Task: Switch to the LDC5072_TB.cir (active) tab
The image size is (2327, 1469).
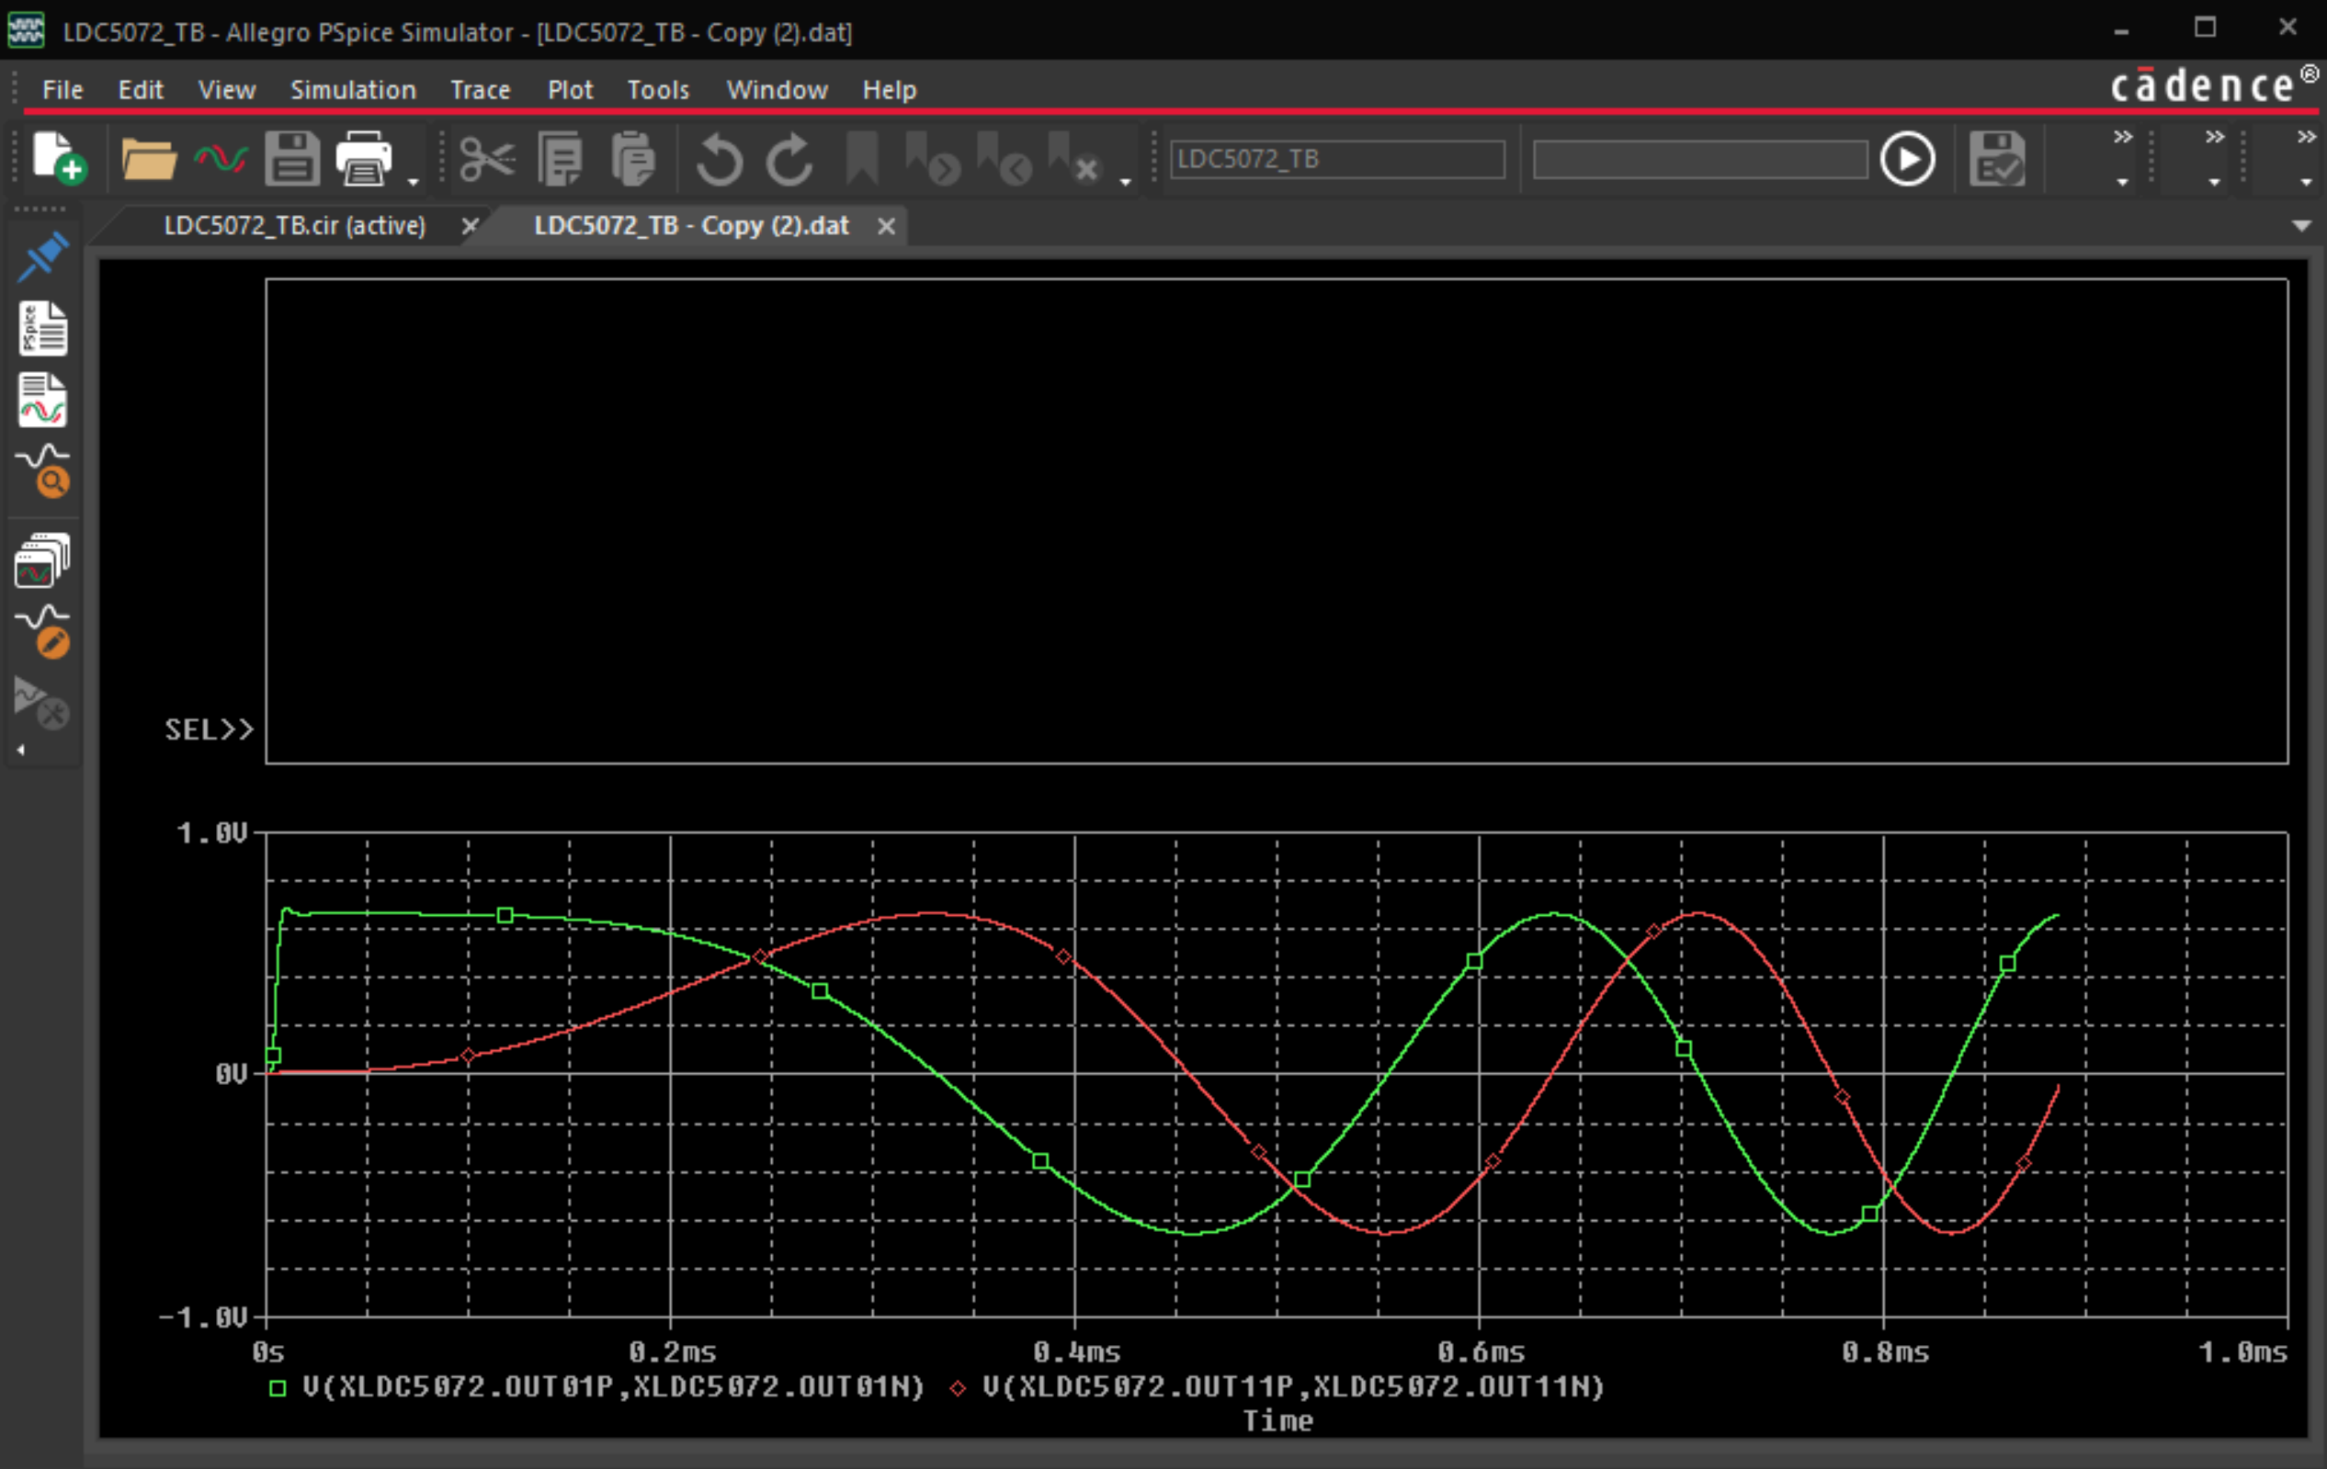Action: point(294,226)
